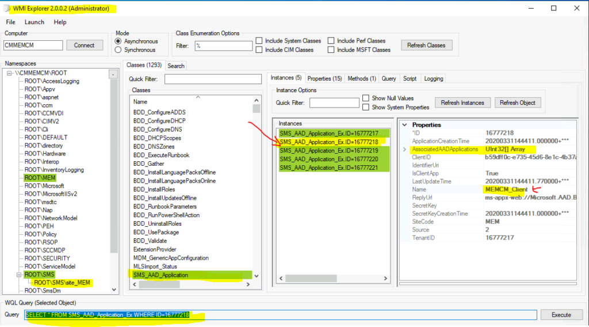This screenshot has width=589, height=327.
Task: Collapse the Properties section arrow
Action: pos(403,125)
